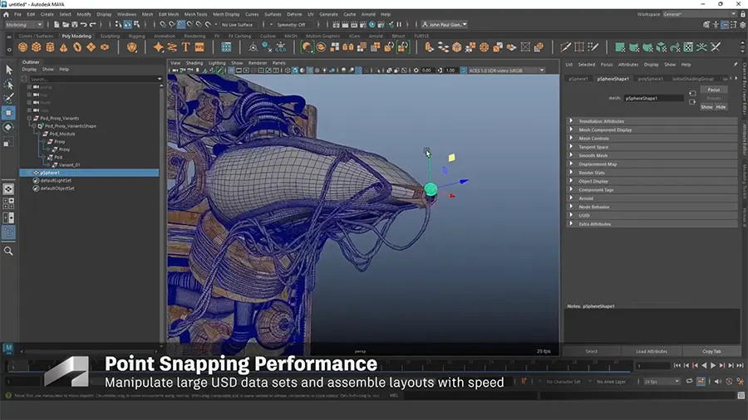Undo with the curved arrow icon
Screen dimensions: 748x420
[x=83, y=24]
